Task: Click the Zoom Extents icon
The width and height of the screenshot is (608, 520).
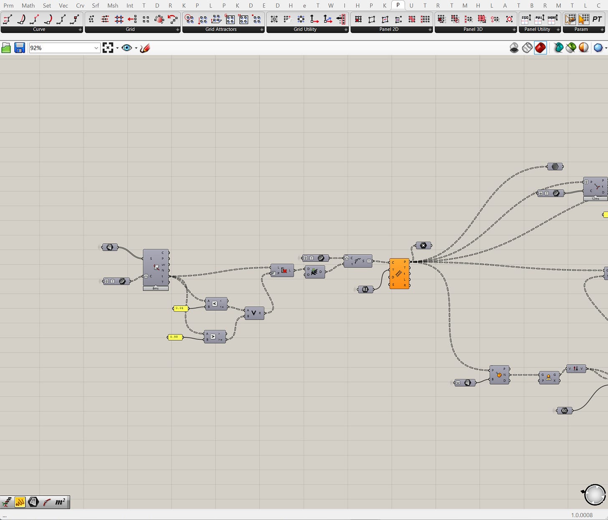Action: tap(108, 48)
